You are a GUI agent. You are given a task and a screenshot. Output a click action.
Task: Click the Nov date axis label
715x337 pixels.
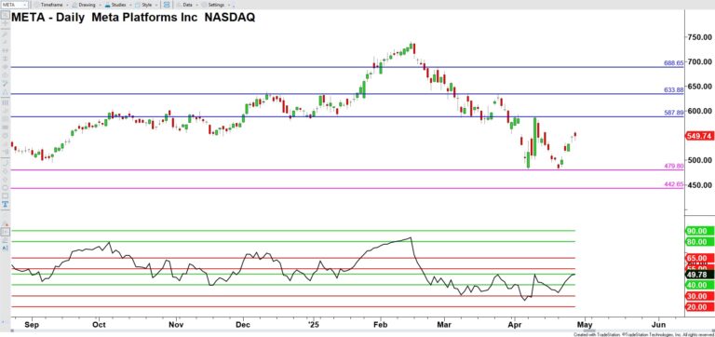(176, 325)
